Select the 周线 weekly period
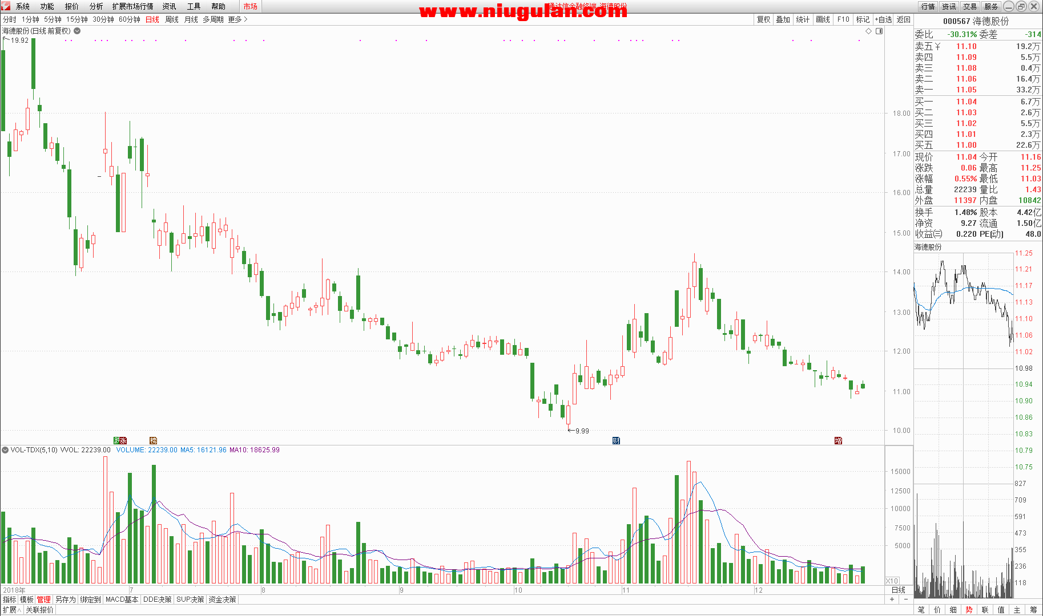Screen dimensions: 1043x616 [172, 19]
